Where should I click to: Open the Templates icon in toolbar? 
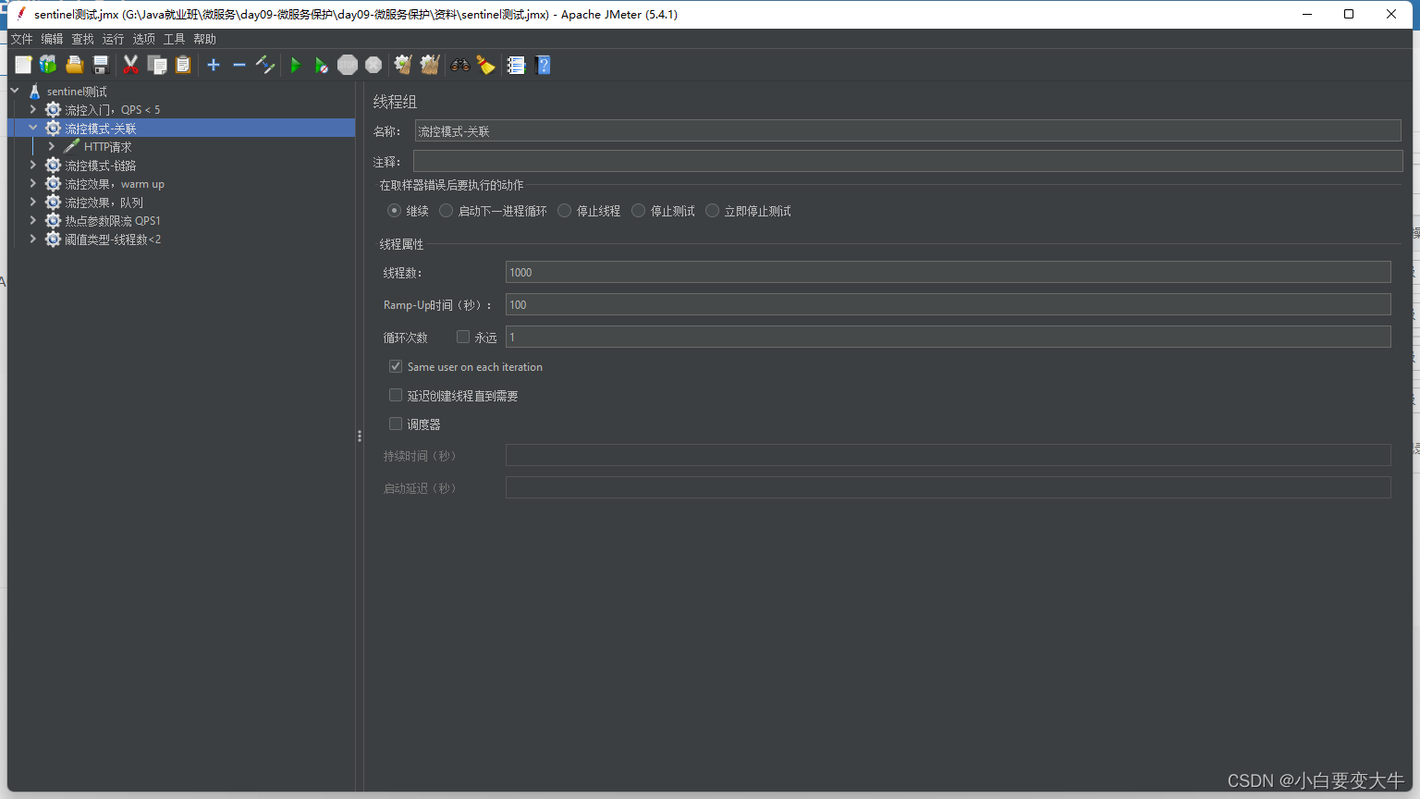pos(48,65)
